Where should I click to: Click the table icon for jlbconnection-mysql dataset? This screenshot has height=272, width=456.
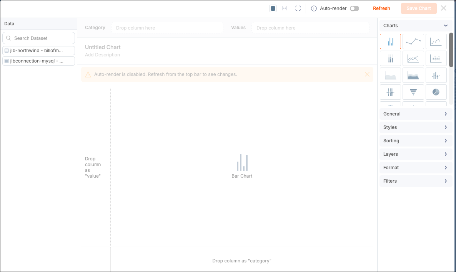(7, 61)
